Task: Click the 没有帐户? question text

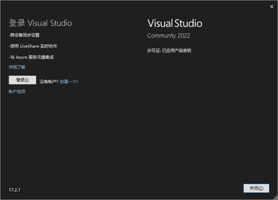Action: (49, 81)
